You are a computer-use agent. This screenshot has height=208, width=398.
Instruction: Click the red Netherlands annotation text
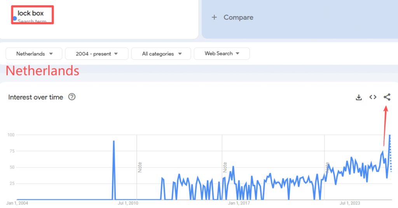[42, 71]
